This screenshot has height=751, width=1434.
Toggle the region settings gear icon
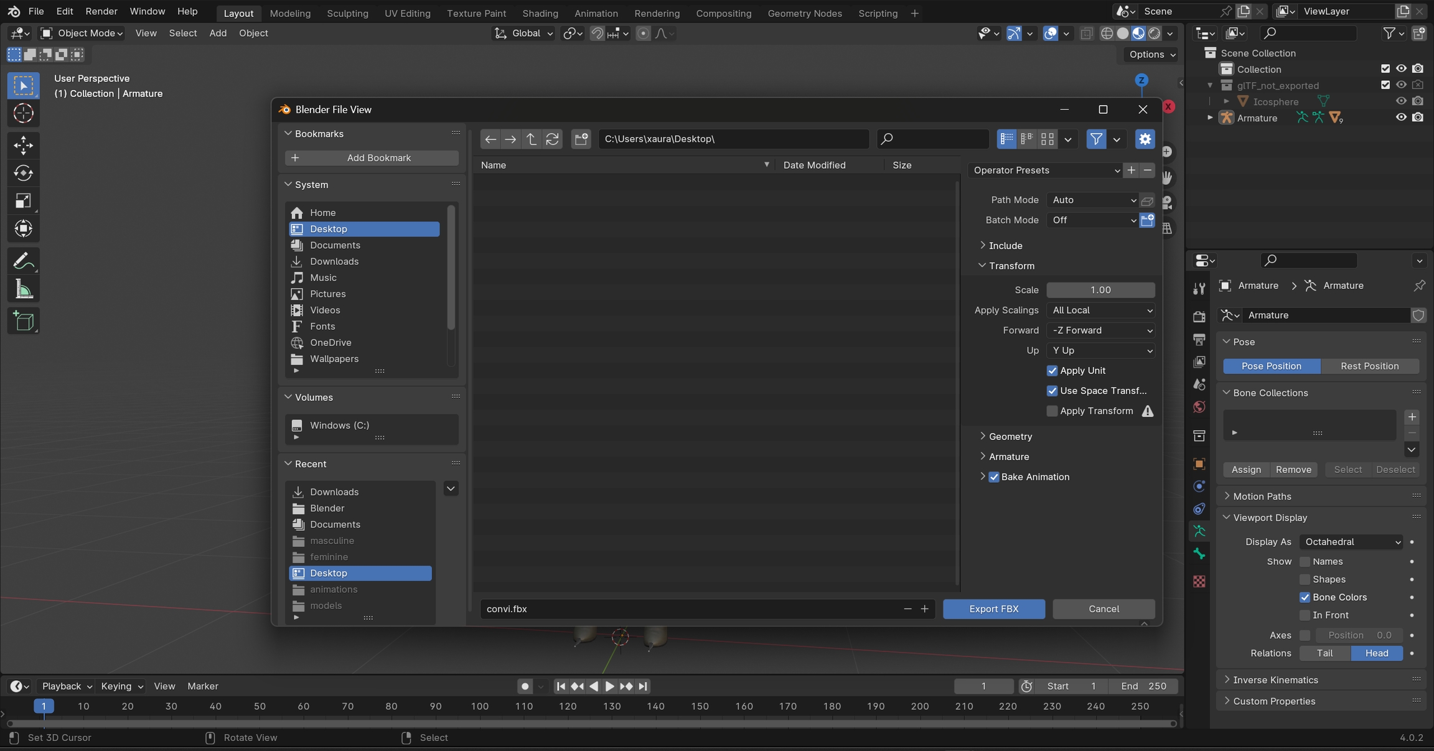(x=1145, y=139)
